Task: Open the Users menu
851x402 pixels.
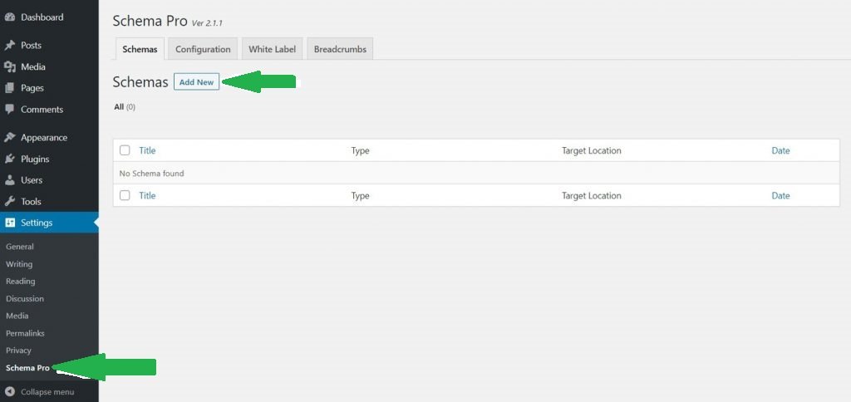Action: click(32, 180)
